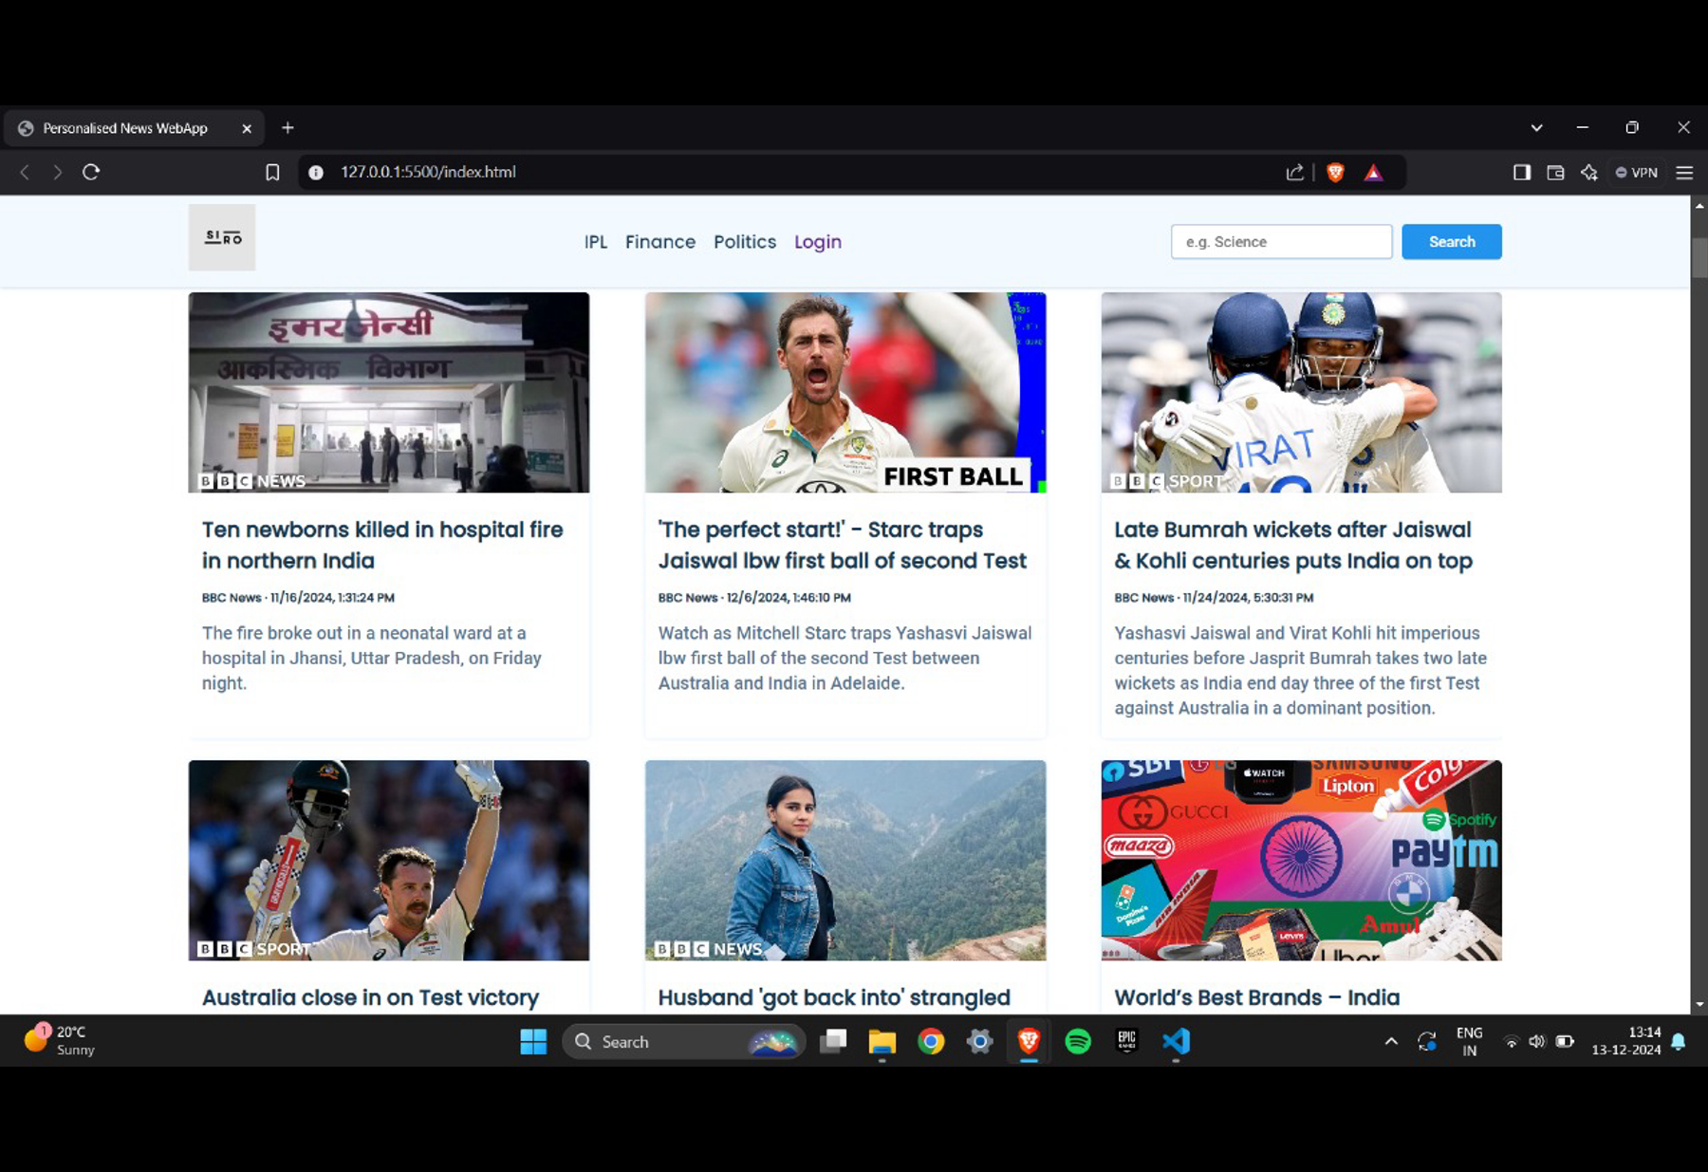Click the Brave Shields lion icon
1708x1172 pixels.
1335,173
